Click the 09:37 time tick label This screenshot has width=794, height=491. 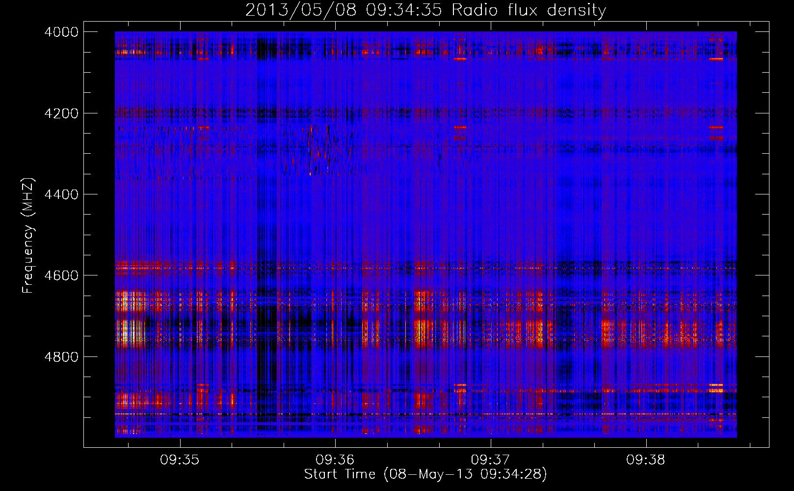pyautogui.click(x=491, y=460)
